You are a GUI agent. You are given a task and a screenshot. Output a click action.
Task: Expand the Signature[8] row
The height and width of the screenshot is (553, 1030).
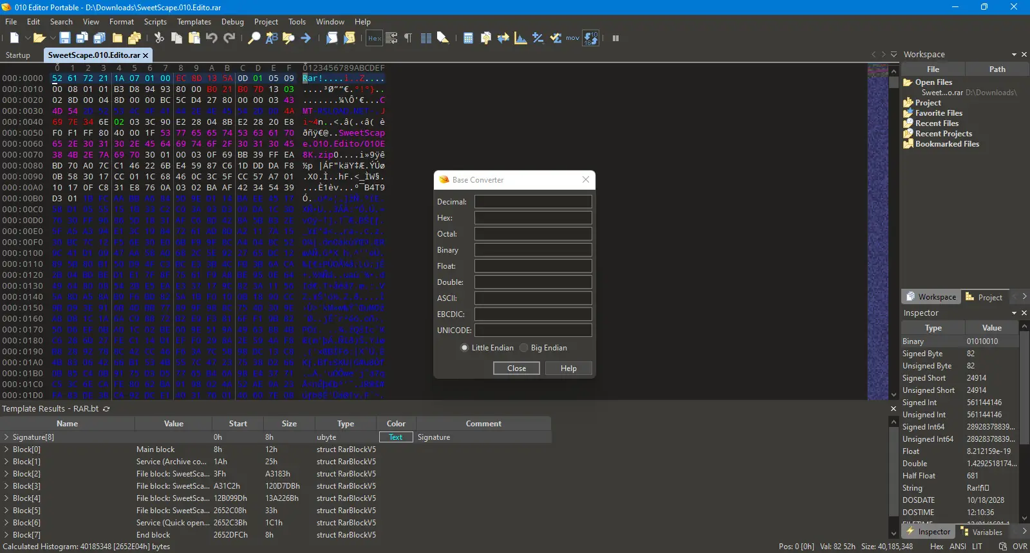6,437
